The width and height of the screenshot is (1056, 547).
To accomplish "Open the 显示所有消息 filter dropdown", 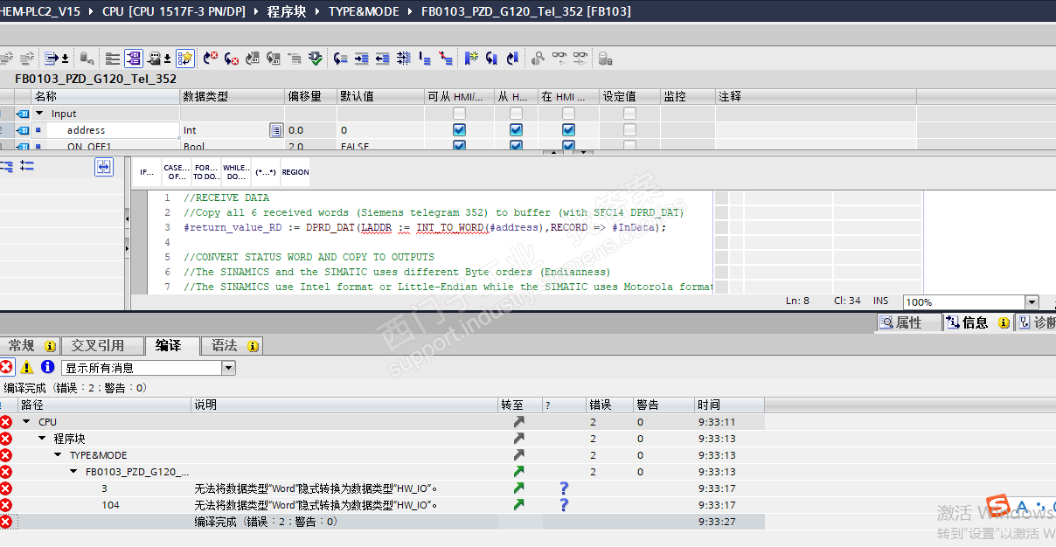I will coord(229,368).
